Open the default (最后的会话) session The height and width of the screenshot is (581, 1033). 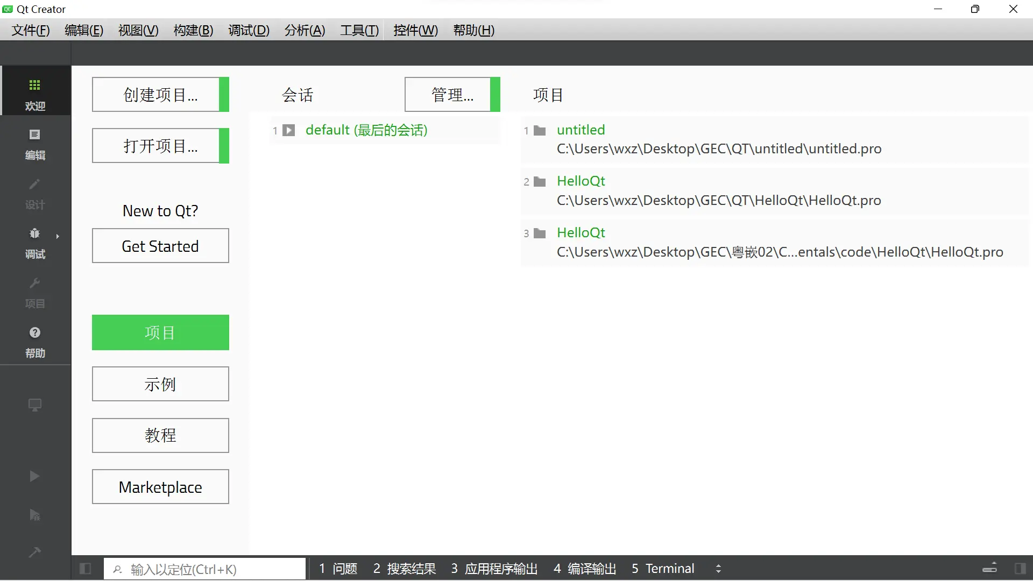pyautogui.click(x=366, y=130)
